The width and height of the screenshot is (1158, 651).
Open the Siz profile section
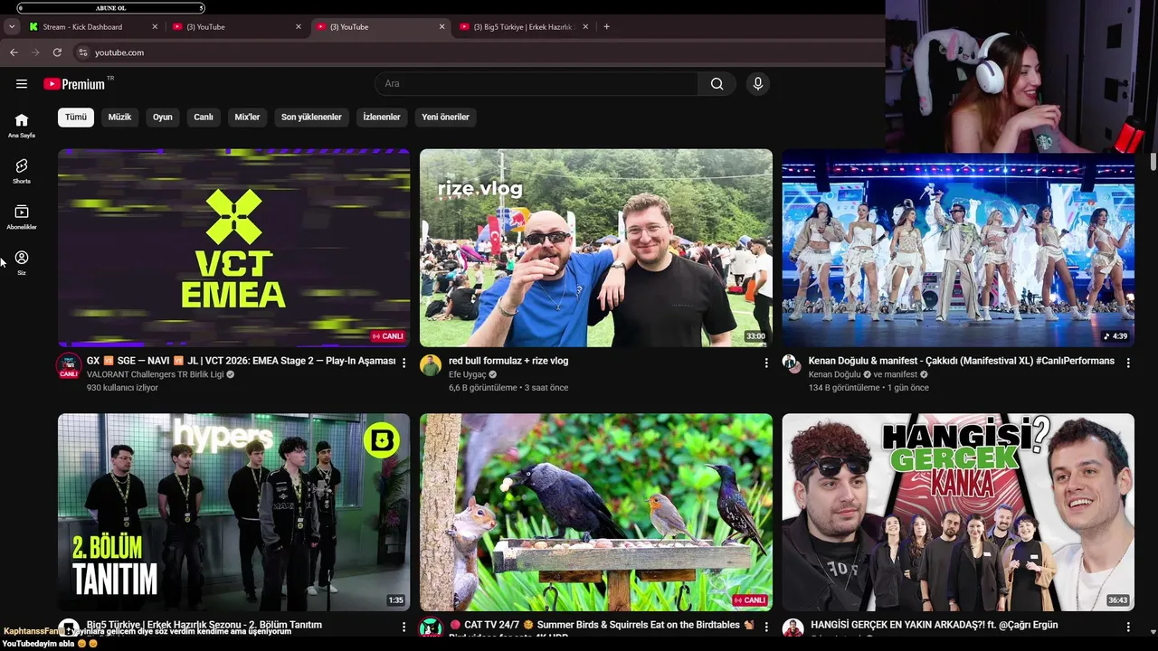coord(22,263)
